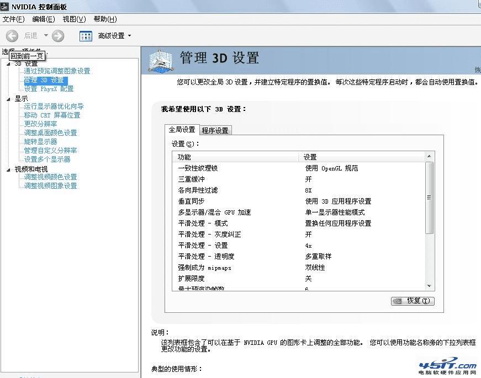Click the 双线性 value
This screenshot has height=378, width=481.
[x=315, y=268]
